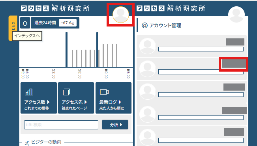The width and height of the screenshot is (257, 146).
Task: Select the third account avatar in the list
Action: (x=148, y=91)
